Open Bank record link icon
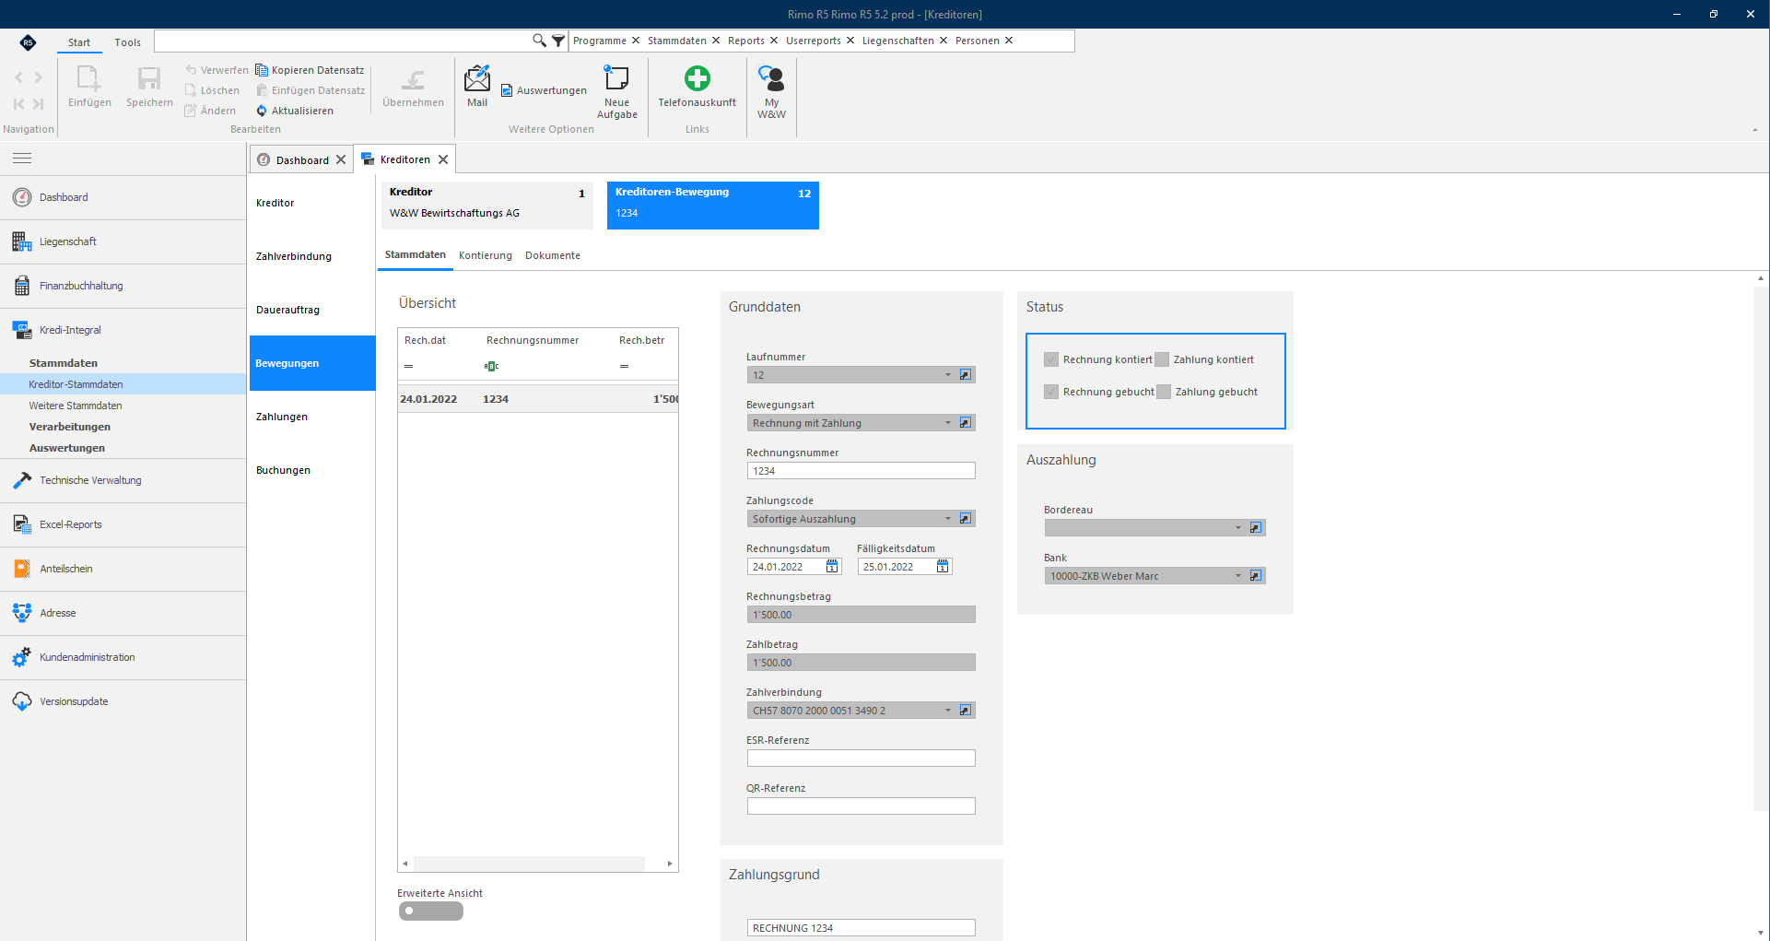 (1256, 576)
